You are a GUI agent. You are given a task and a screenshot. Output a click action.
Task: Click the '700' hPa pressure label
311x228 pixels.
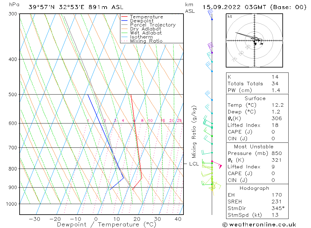tap(13, 148)
